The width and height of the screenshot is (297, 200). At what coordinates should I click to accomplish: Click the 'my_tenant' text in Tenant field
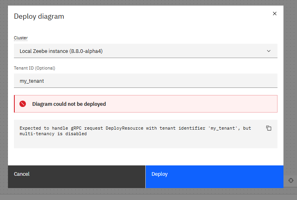click(32, 81)
